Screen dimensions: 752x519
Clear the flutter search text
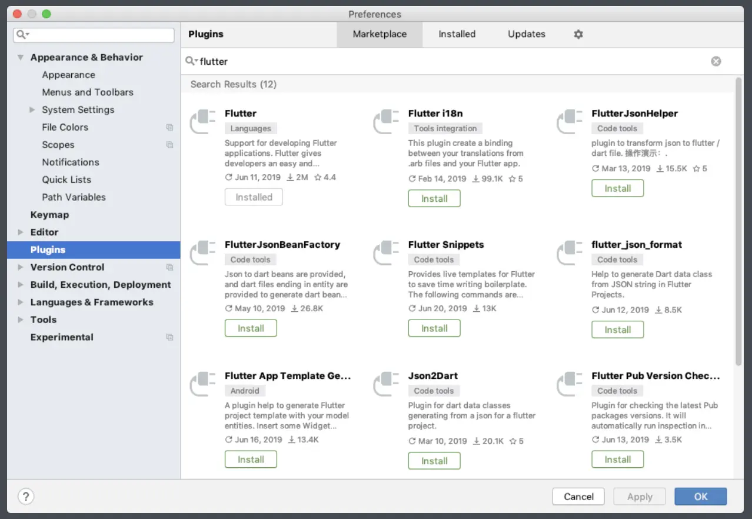(x=716, y=61)
